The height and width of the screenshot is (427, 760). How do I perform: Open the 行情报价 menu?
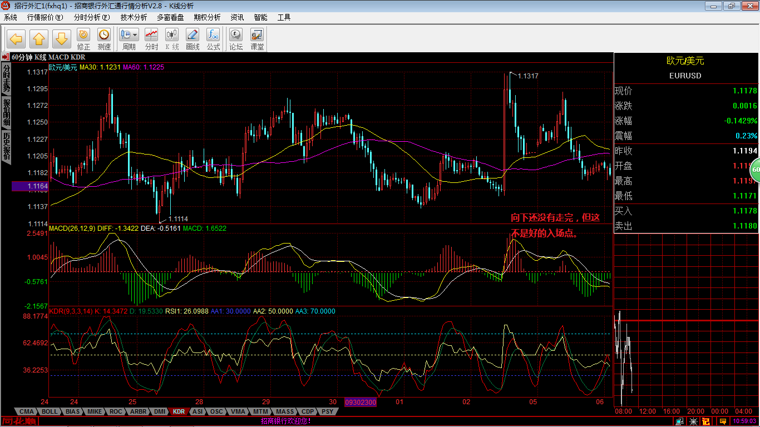coord(45,17)
